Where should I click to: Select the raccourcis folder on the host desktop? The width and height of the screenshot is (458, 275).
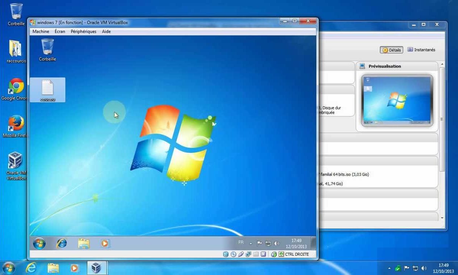tap(16, 51)
